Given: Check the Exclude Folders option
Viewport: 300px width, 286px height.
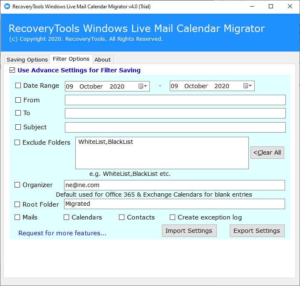Looking at the screenshot, I should click(17, 142).
